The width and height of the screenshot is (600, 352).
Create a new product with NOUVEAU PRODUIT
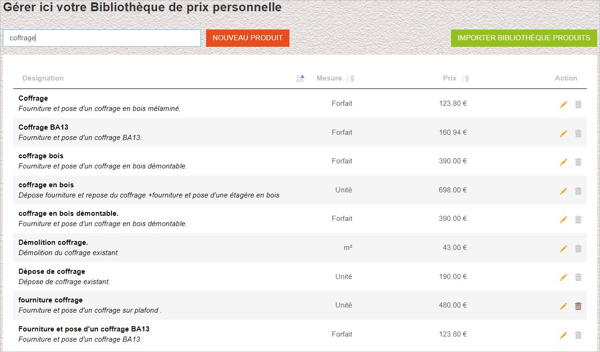click(x=247, y=38)
